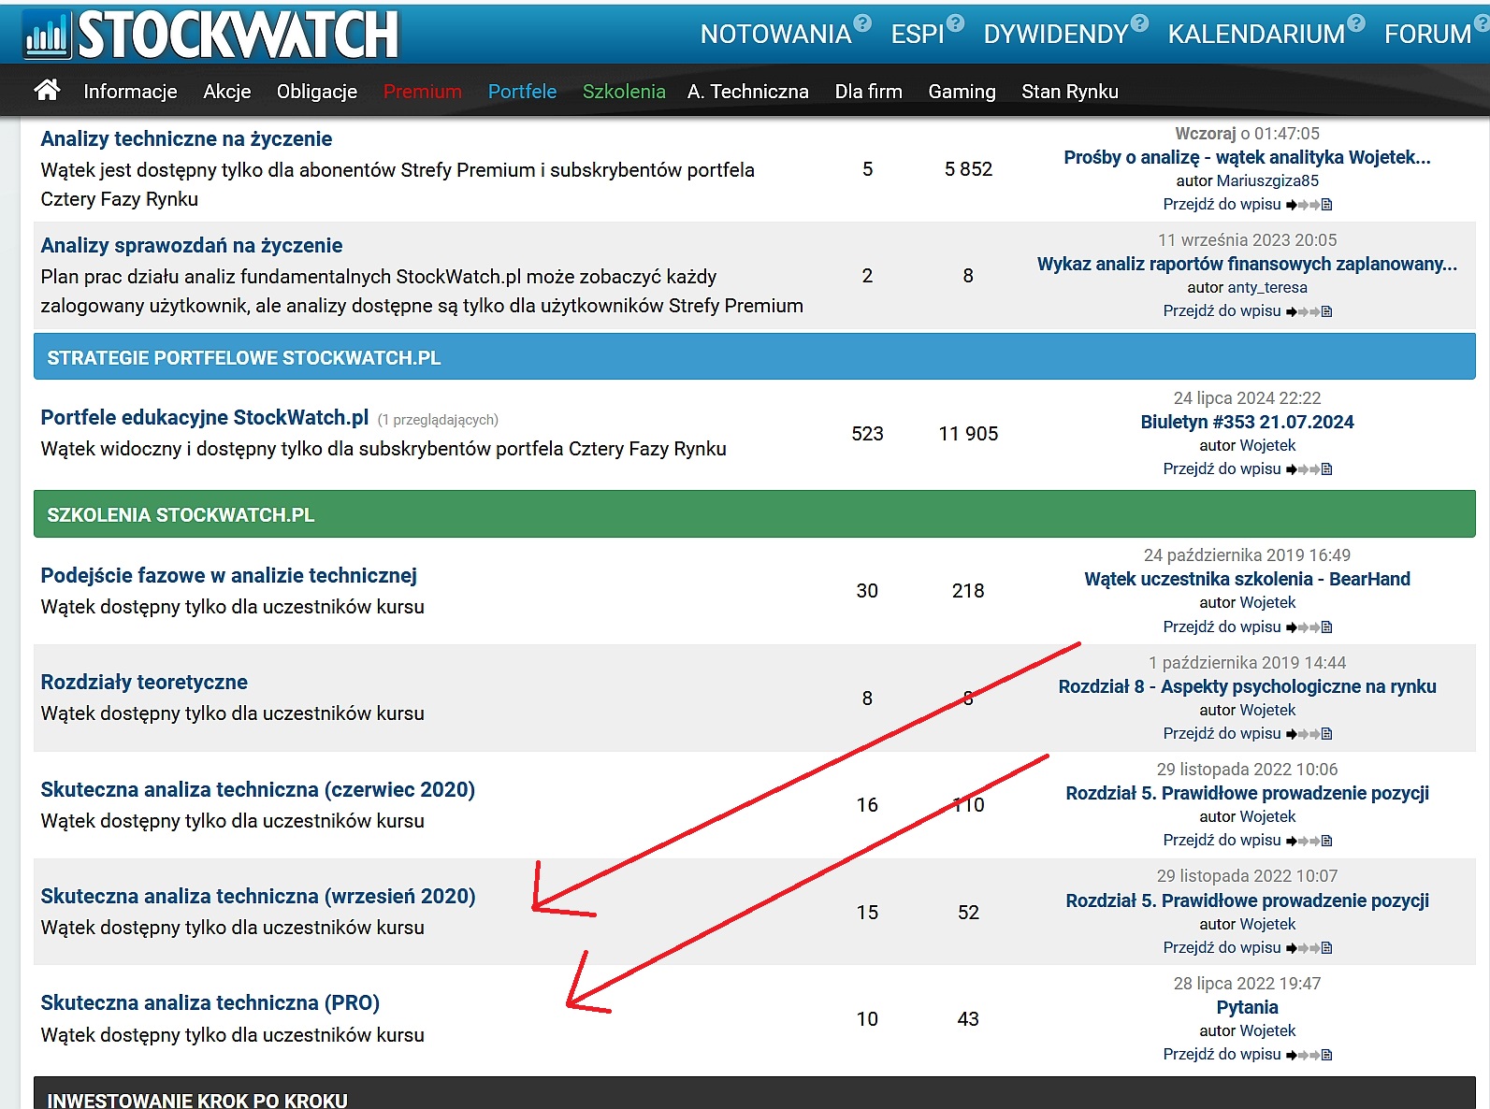Image resolution: width=1490 pixels, height=1109 pixels.
Task: Open KALENDARIUM in top menu
Action: pos(1256,35)
